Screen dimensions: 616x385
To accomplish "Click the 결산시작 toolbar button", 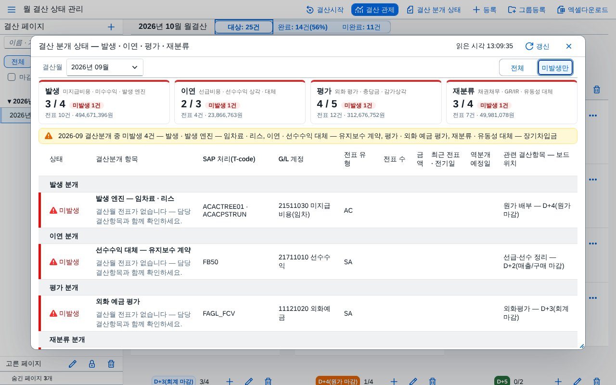I will click(325, 10).
